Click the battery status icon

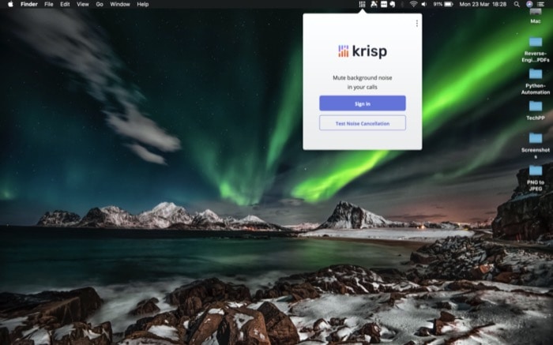coord(449,4)
